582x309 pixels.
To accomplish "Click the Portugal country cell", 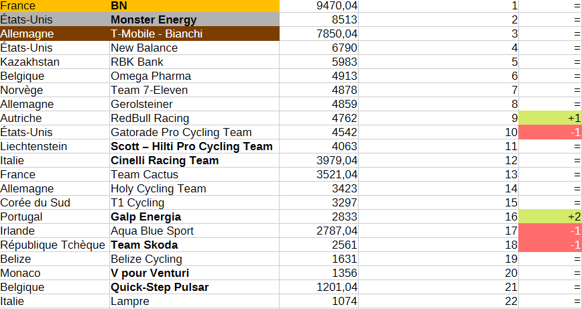I will point(54,217).
